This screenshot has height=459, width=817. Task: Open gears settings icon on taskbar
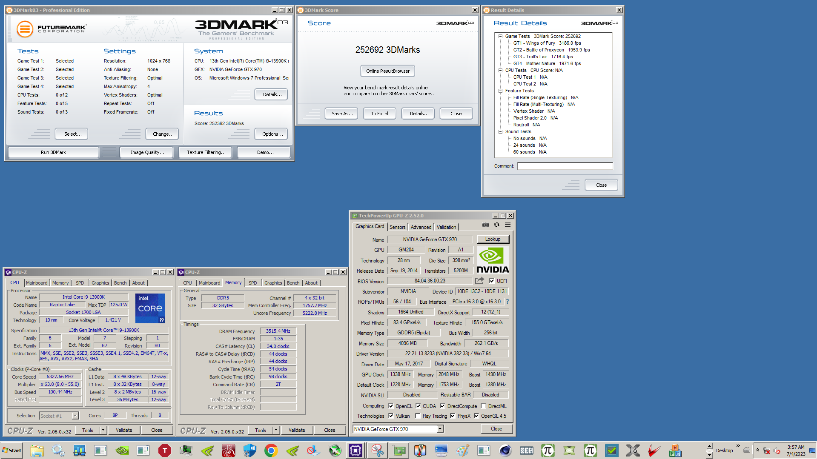pyautogui.click(x=58, y=450)
